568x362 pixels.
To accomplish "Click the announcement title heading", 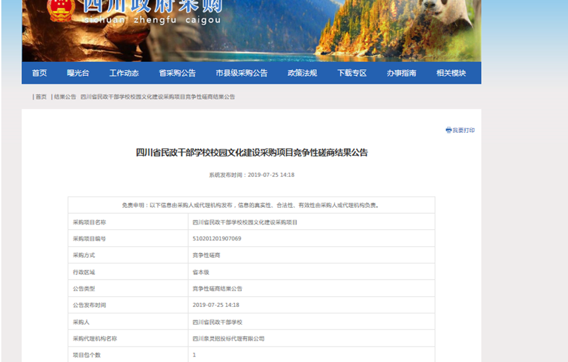I will pos(252,153).
